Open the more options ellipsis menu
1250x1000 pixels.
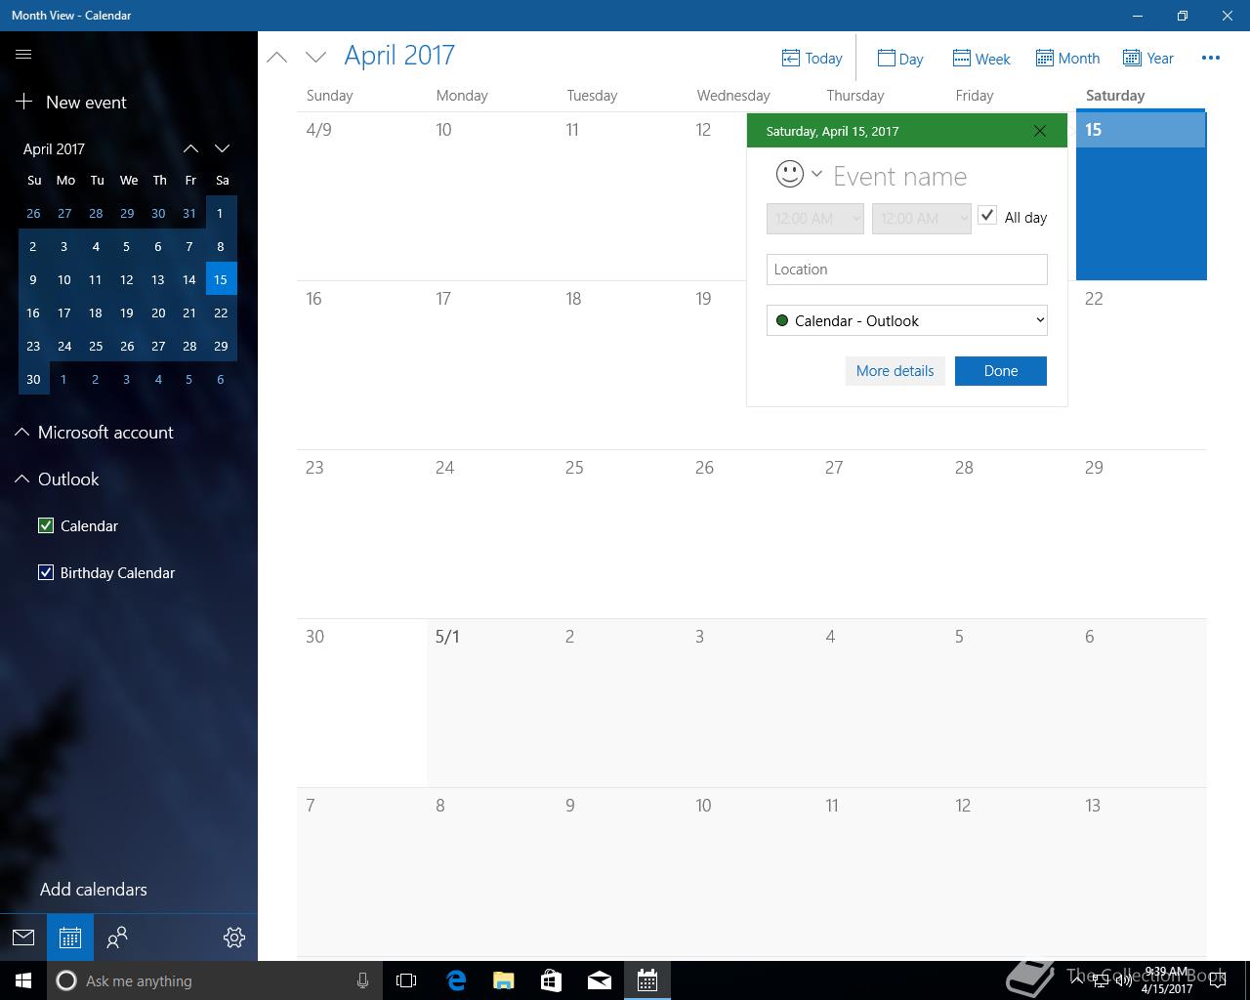[1211, 58]
